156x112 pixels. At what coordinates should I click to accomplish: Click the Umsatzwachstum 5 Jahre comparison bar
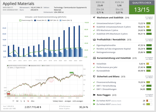pos(149,23)
